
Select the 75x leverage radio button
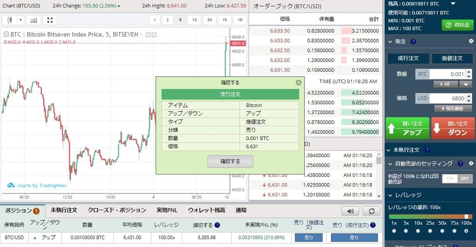[455, 231]
